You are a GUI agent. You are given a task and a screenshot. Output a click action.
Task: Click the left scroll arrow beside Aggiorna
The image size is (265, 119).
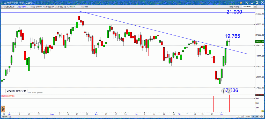[10, 117]
